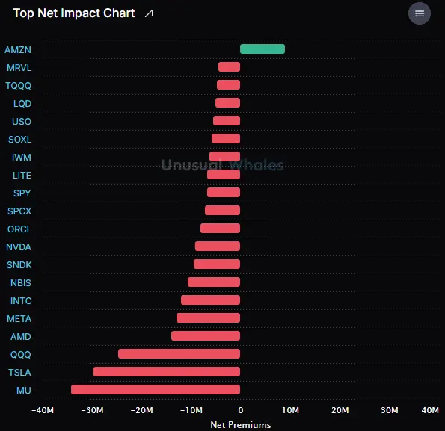445x431 pixels.
Task: Select the TQQQ ticker label
Action: 19,86
